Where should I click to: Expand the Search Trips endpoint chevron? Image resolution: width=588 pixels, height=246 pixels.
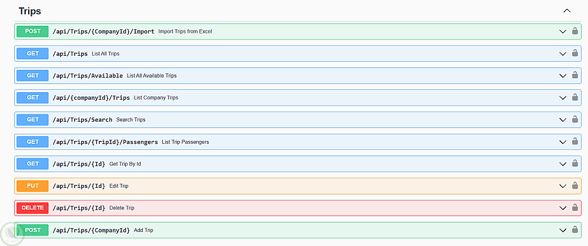pos(563,120)
